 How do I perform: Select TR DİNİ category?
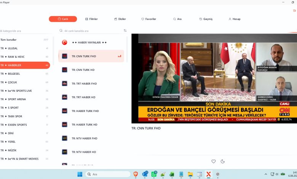point(25,133)
